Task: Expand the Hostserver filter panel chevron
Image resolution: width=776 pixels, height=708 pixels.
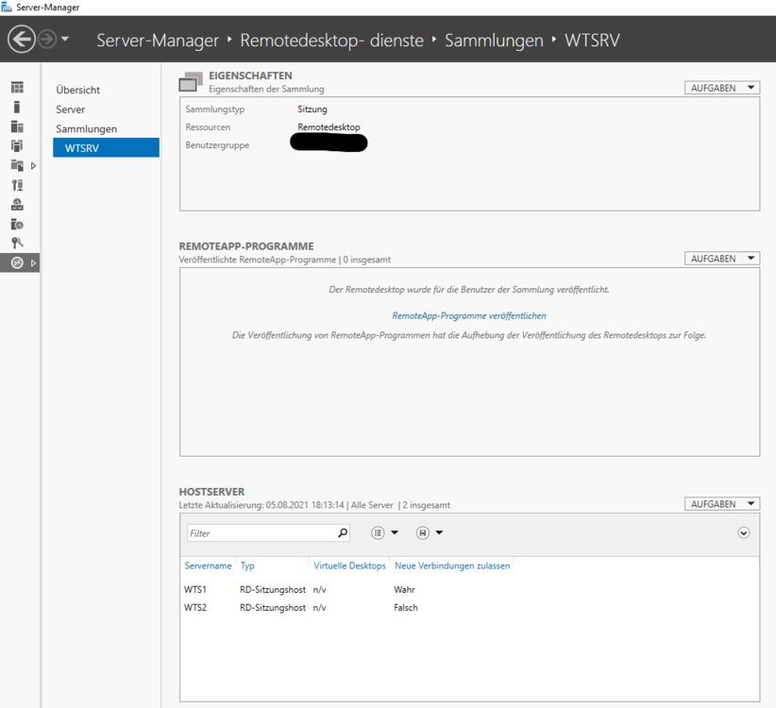Action: point(744,533)
